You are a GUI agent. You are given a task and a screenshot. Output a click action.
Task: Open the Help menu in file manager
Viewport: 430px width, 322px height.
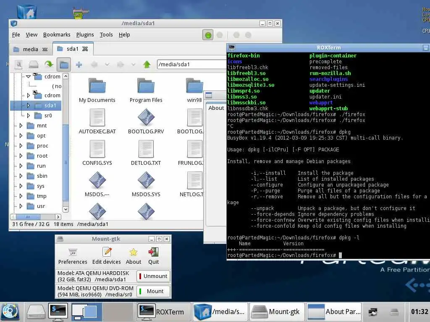[124, 35]
